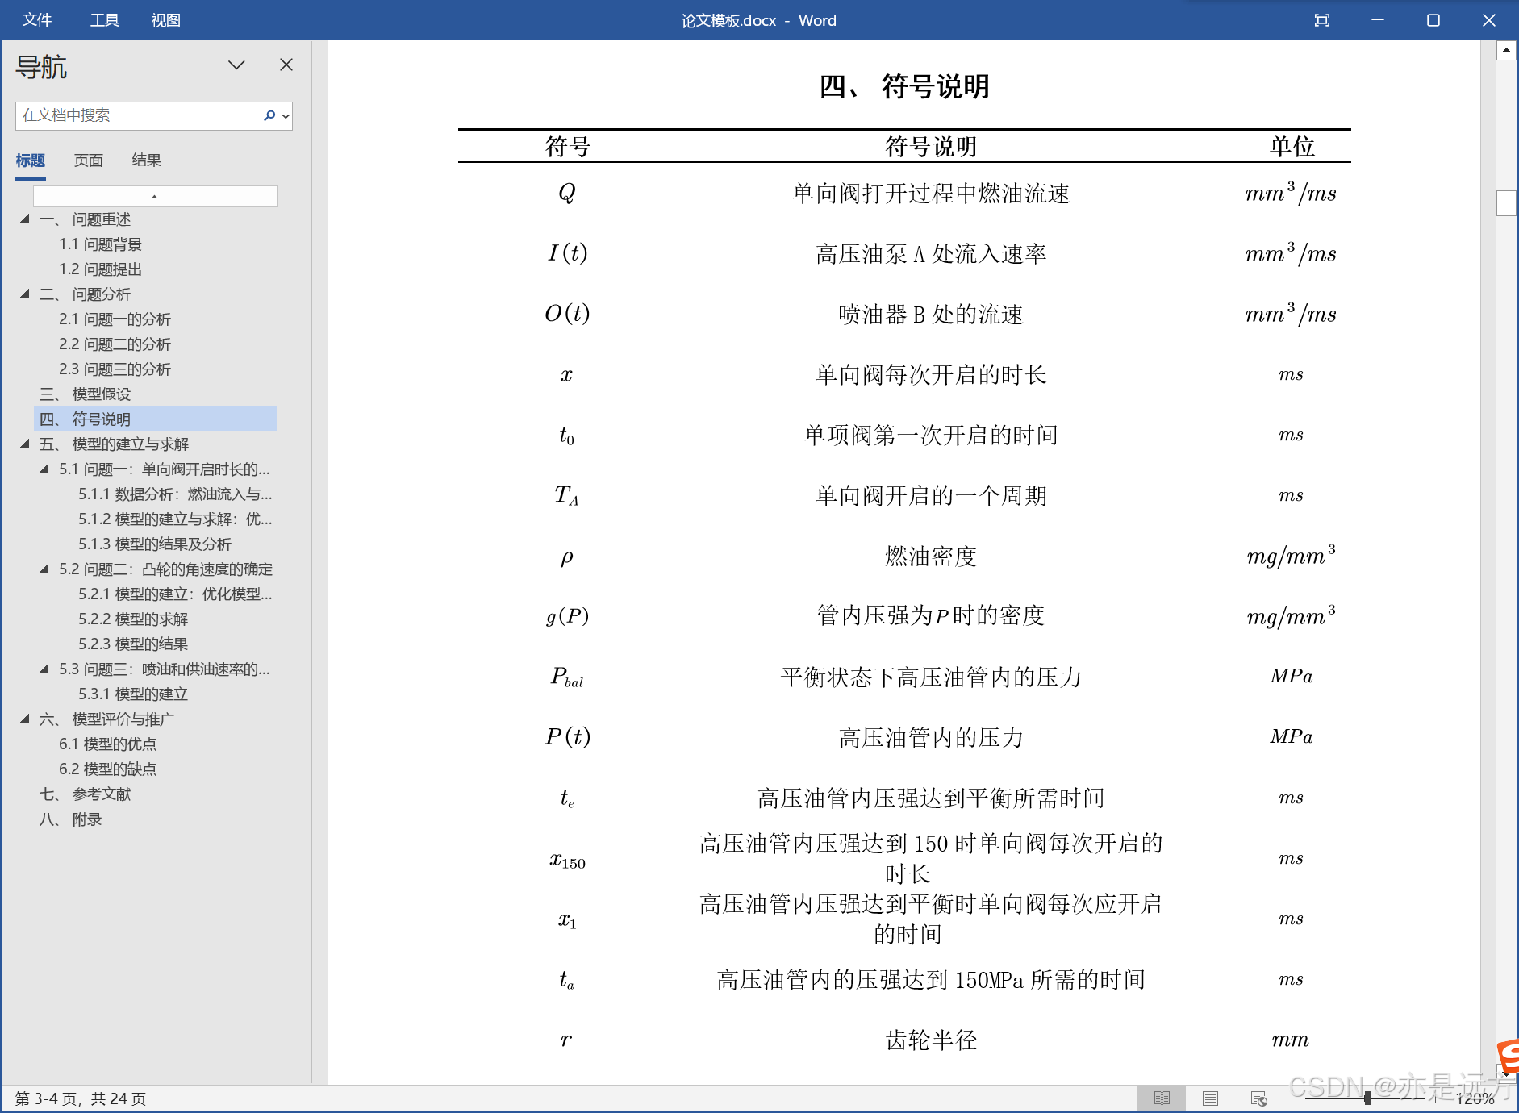Go to heading 5.3.1 模型的建立

coord(133,694)
